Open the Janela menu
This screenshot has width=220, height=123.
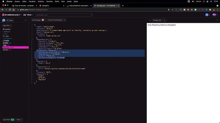[x=69, y=1]
